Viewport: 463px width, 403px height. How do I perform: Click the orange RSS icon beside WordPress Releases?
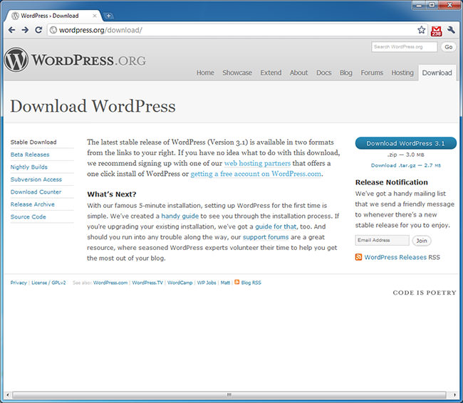pyautogui.click(x=358, y=257)
